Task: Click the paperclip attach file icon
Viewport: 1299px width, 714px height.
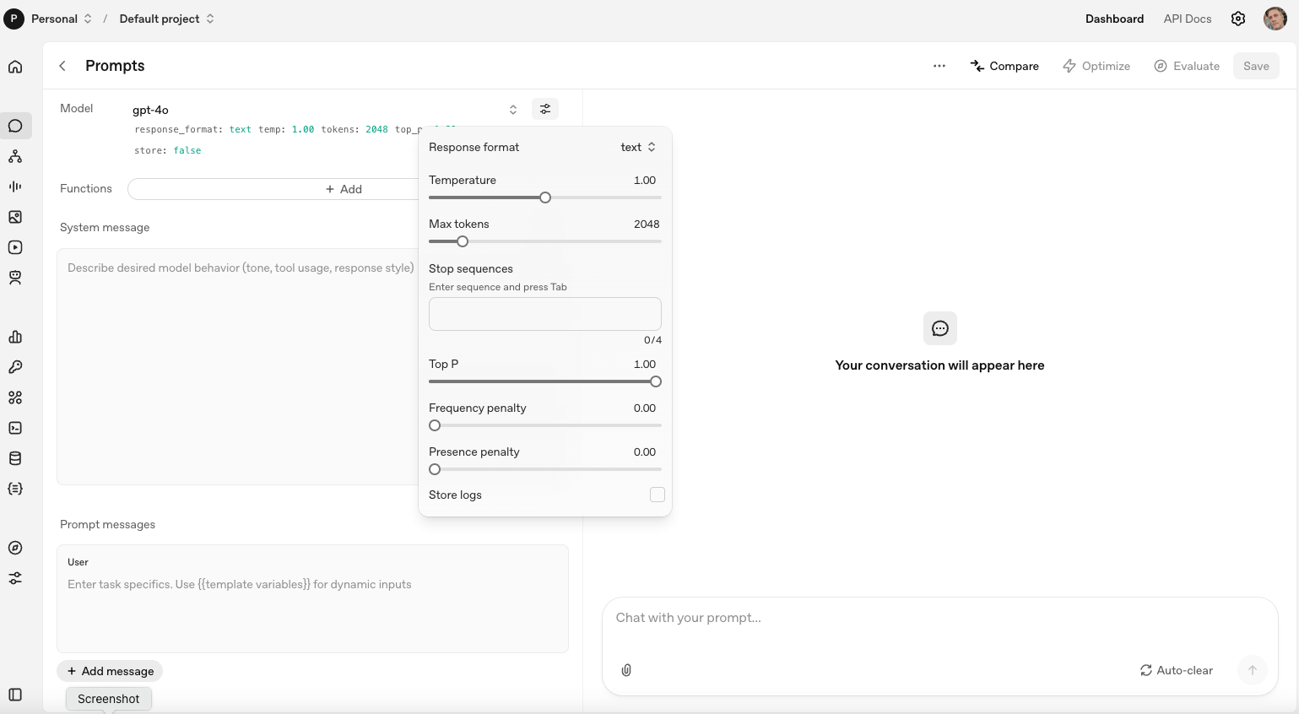Action: (626, 670)
